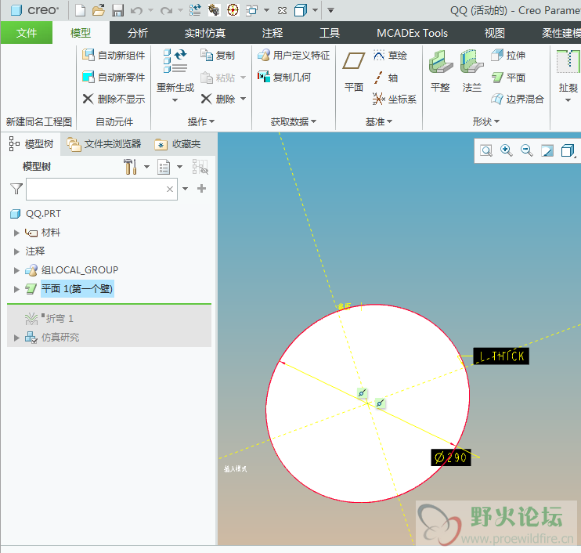581x553 pixels.
Task: Expand the 形状 group dropdown
Action: click(485, 121)
